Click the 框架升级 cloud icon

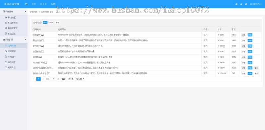[x=6, y=67]
